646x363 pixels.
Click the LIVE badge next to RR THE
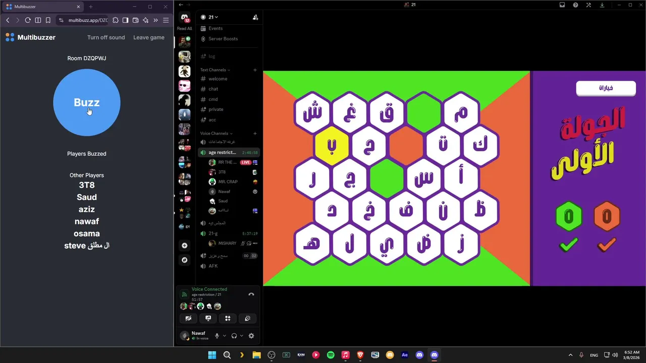click(246, 162)
